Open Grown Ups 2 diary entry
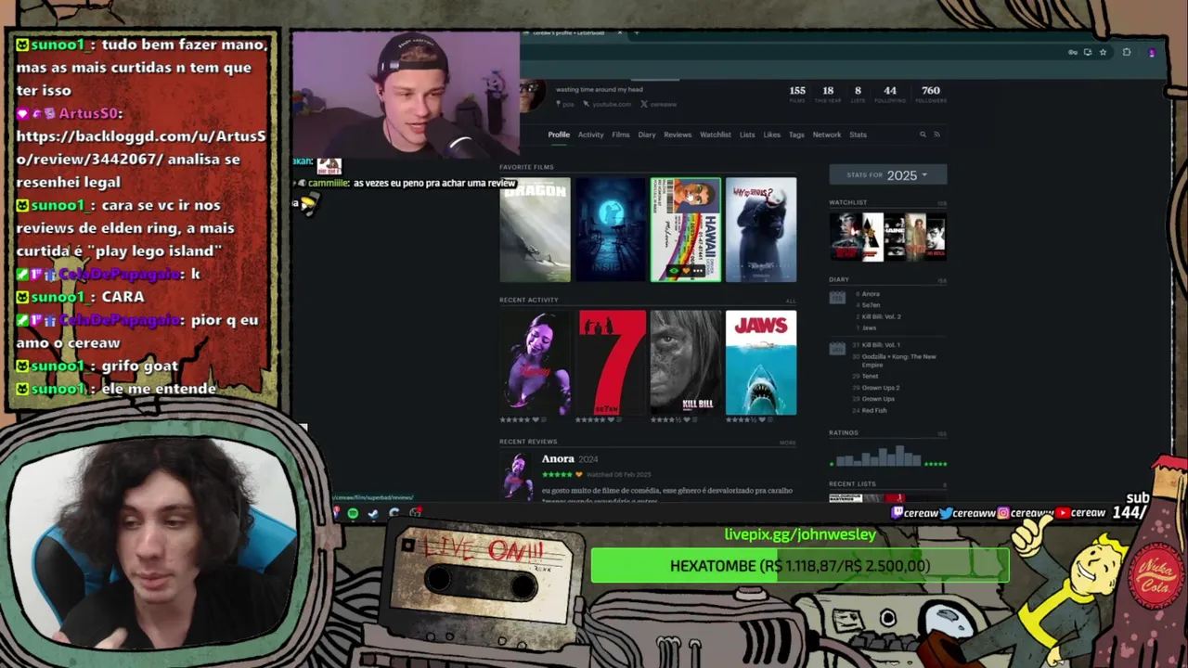 881,388
